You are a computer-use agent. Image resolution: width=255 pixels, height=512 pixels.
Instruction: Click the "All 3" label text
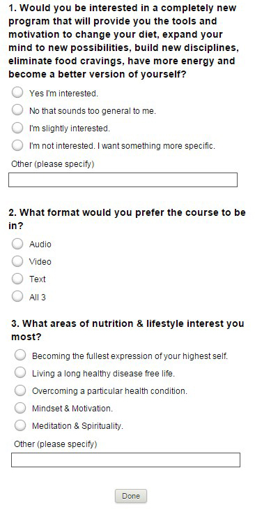[x=38, y=297]
